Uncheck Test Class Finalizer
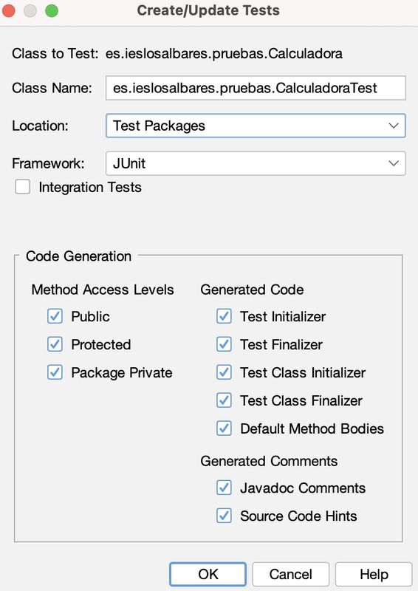Viewport: 418px width, 591px height. pos(224,400)
